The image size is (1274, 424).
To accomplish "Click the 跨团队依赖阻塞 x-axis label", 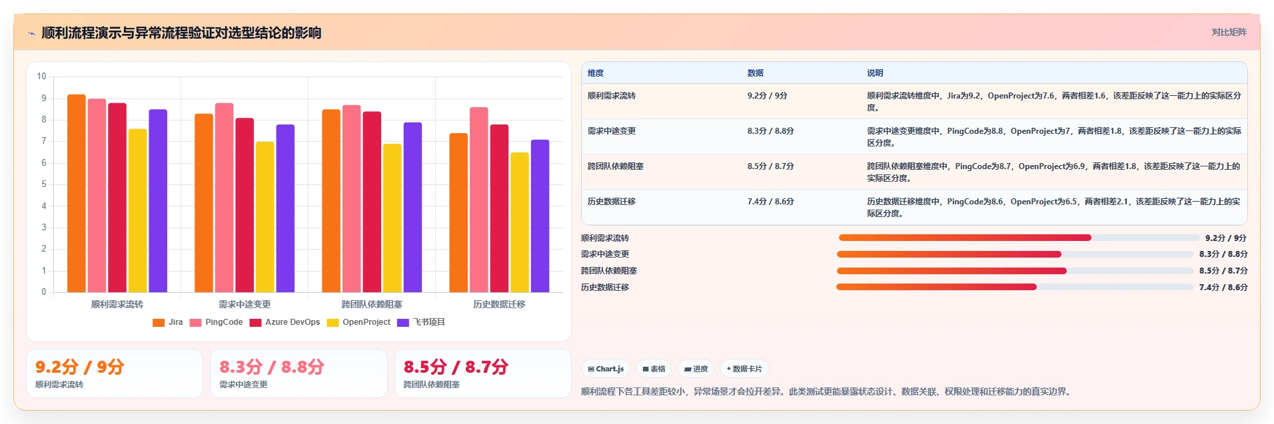I will coord(372,304).
